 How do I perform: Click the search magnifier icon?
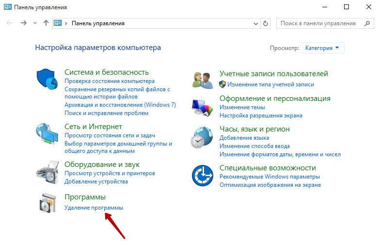point(367,23)
